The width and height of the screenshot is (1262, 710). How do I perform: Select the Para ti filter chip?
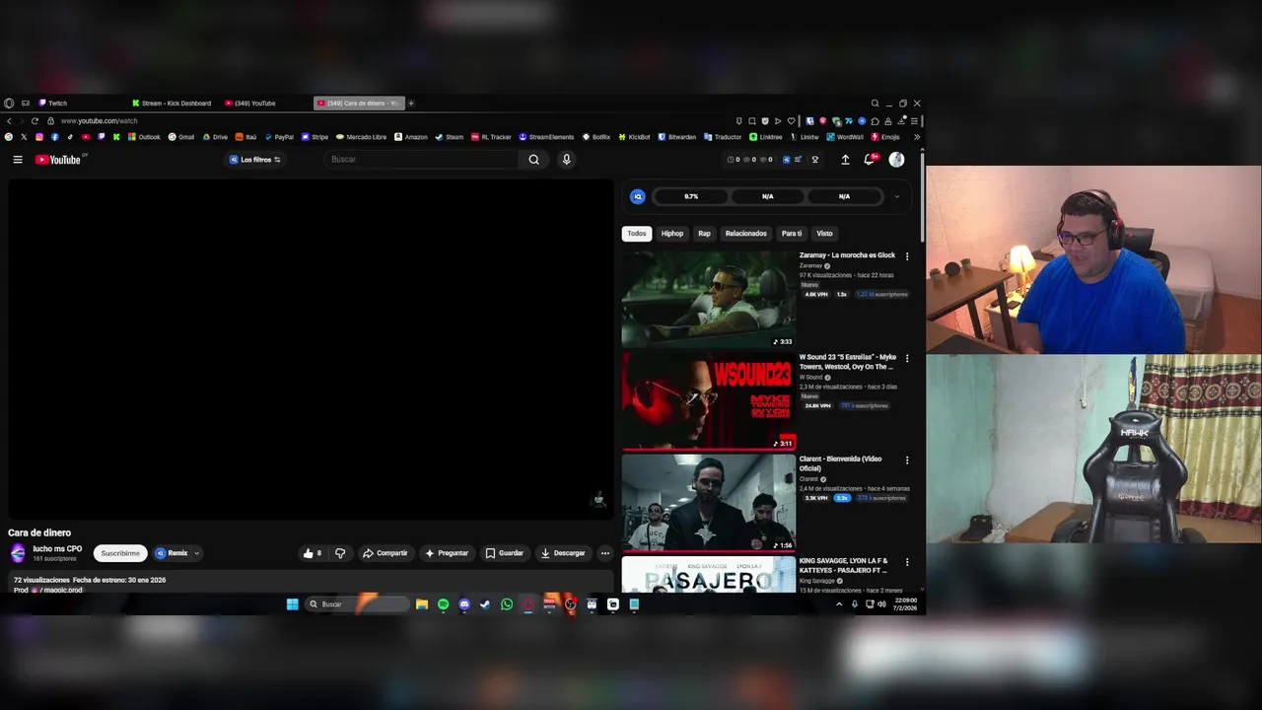pos(792,234)
